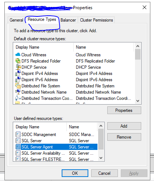Switch to the General tab

[16, 20]
